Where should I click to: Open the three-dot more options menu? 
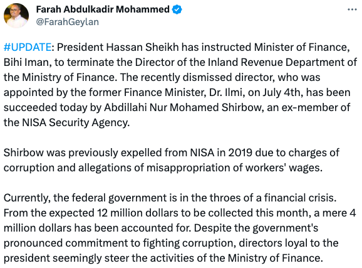(352, 9)
